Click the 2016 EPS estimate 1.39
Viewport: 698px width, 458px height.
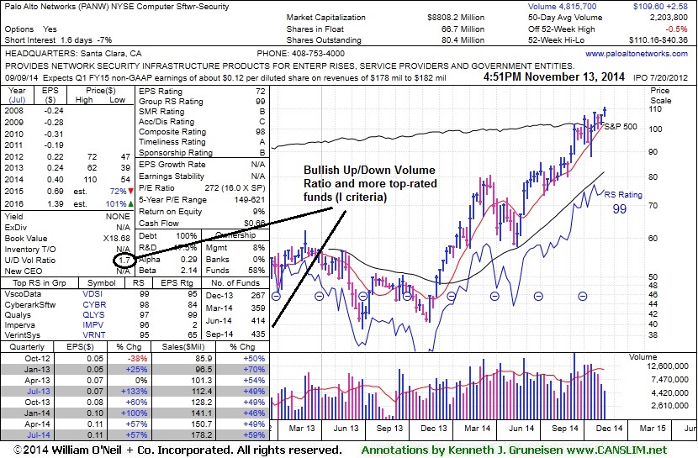coord(56,204)
